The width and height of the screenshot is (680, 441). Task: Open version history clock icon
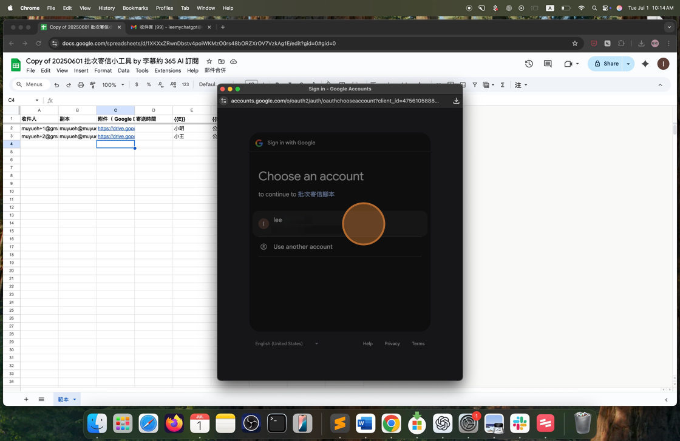click(x=529, y=64)
